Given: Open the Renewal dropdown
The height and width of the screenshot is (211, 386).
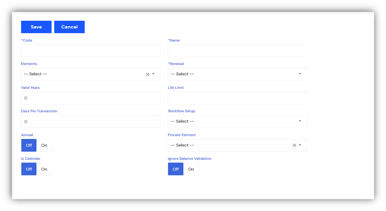Looking at the screenshot, I should click(x=237, y=74).
